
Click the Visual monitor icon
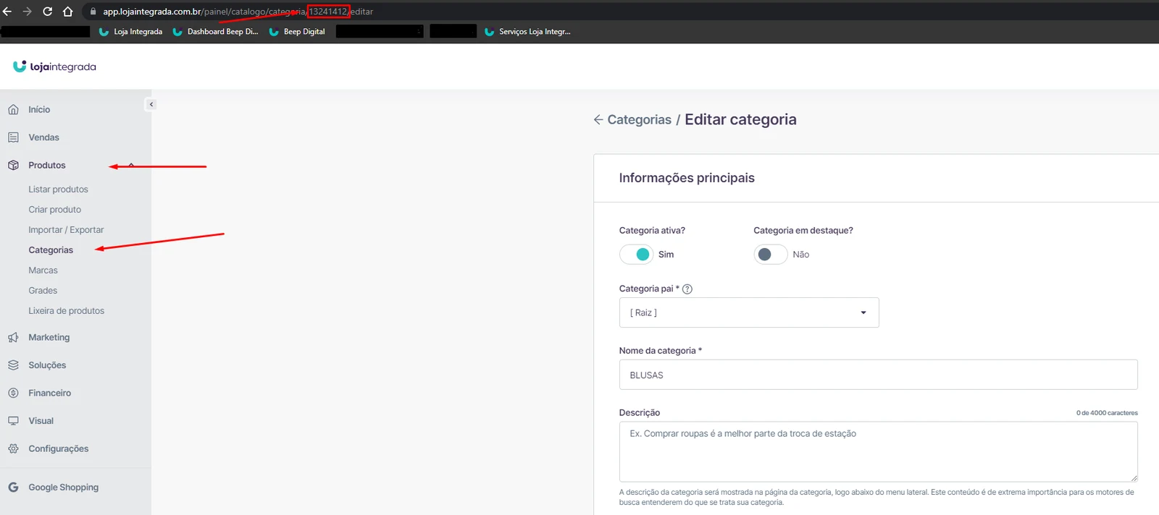pos(13,421)
